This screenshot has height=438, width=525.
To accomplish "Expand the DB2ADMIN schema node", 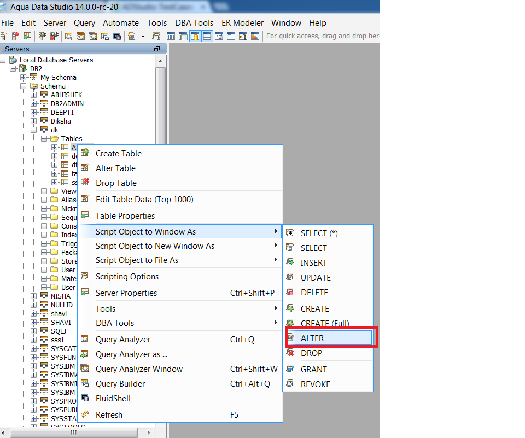I will (33, 103).
